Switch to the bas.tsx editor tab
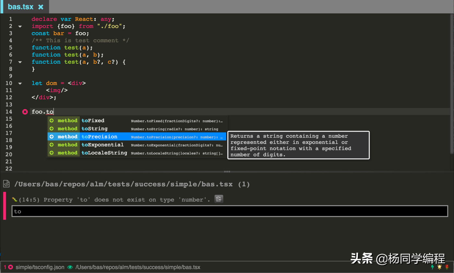 21,6
